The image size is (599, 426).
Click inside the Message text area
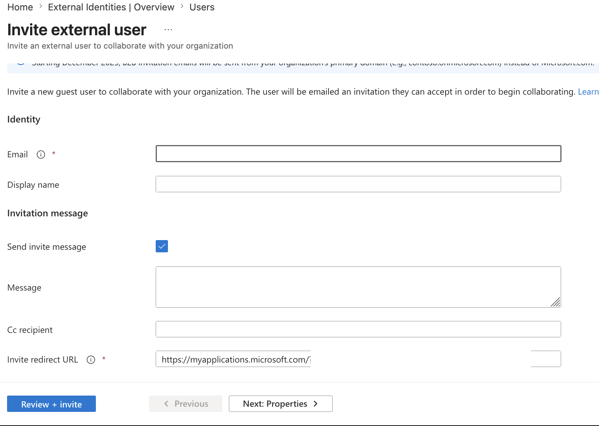click(x=358, y=287)
